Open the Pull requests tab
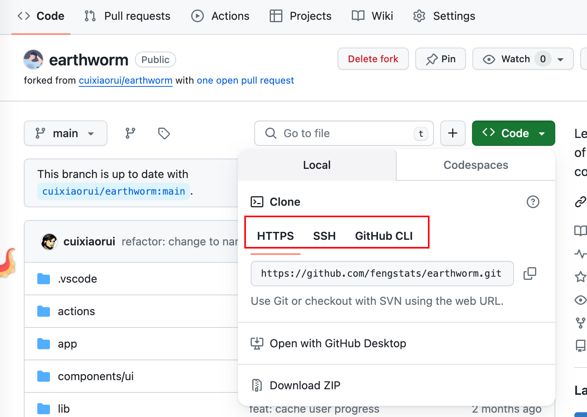This screenshot has height=417, width=587. click(128, 16)
